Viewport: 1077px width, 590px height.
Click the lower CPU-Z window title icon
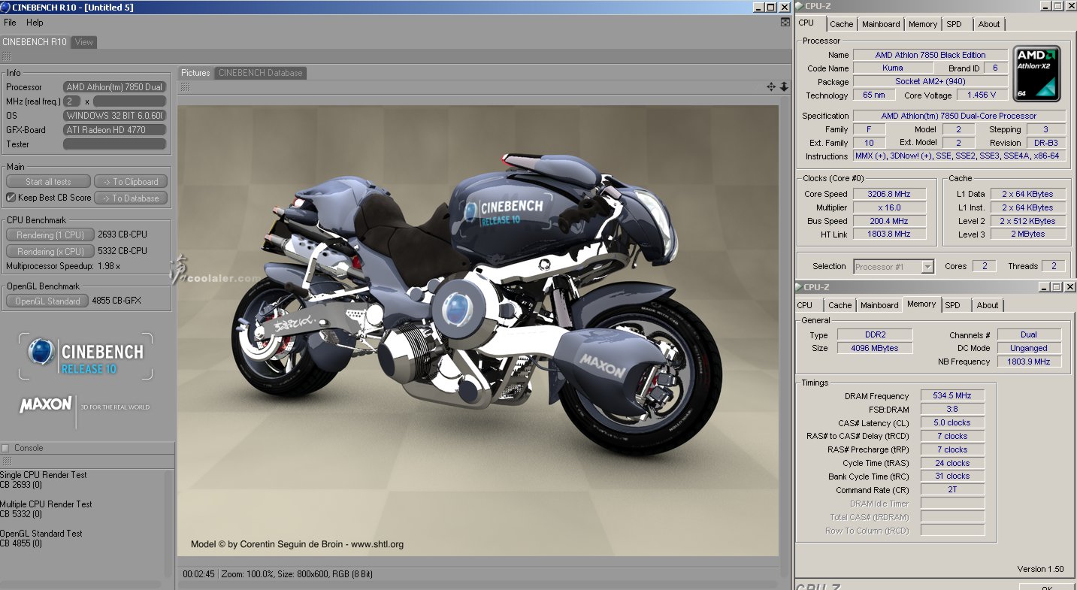799,287
